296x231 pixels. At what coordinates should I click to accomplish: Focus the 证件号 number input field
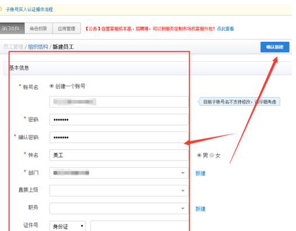coord(140,226)
